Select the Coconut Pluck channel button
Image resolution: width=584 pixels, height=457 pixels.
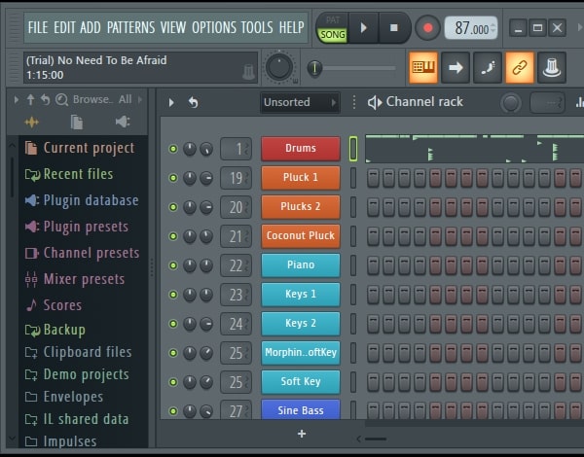pyautogui.click(x=301, y=236)
